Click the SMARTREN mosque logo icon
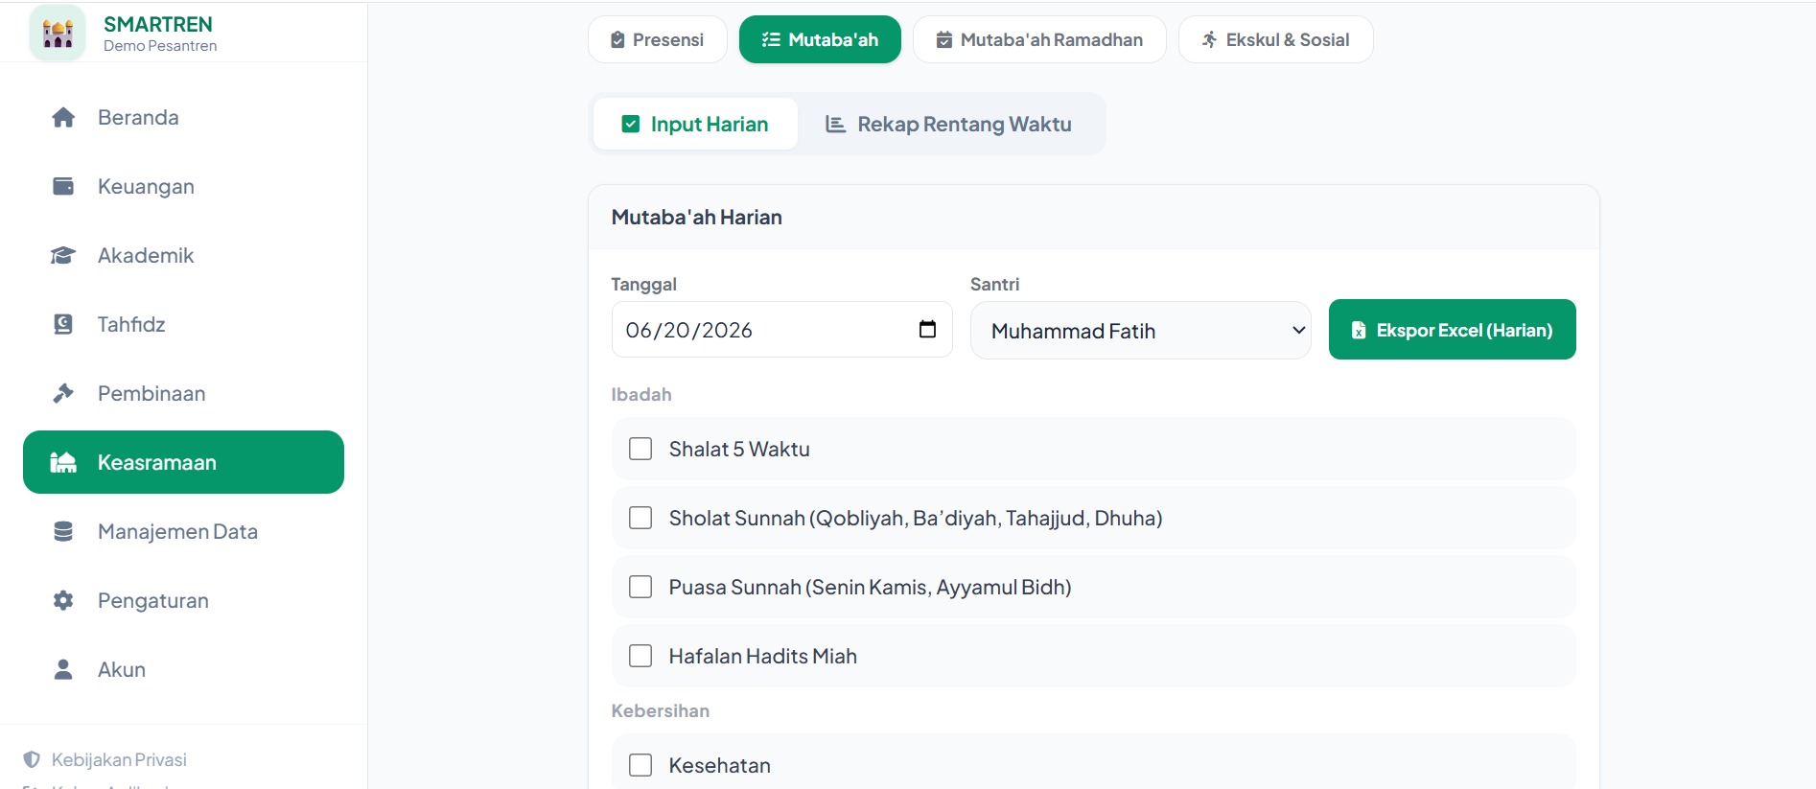 (x=58, y=34)
